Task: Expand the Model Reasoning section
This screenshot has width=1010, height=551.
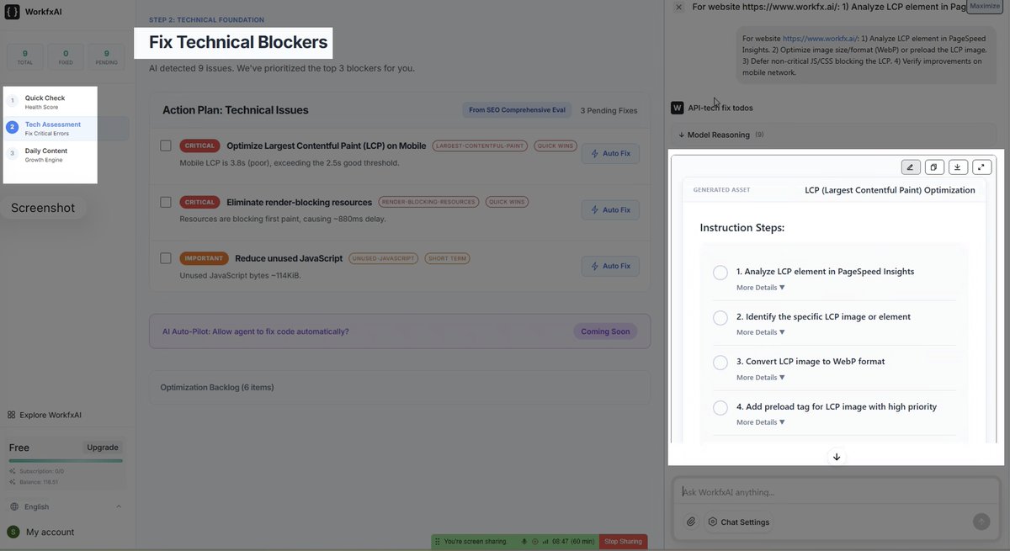Action: pos(833,135)
